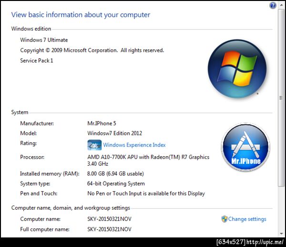Viewport: 286px width, 247px height.
Task: Open the Change settings link
Action: click(x=247, y=219)
